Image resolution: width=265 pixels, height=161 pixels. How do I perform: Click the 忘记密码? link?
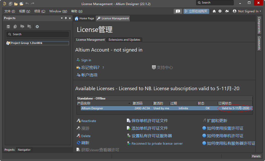90,68
